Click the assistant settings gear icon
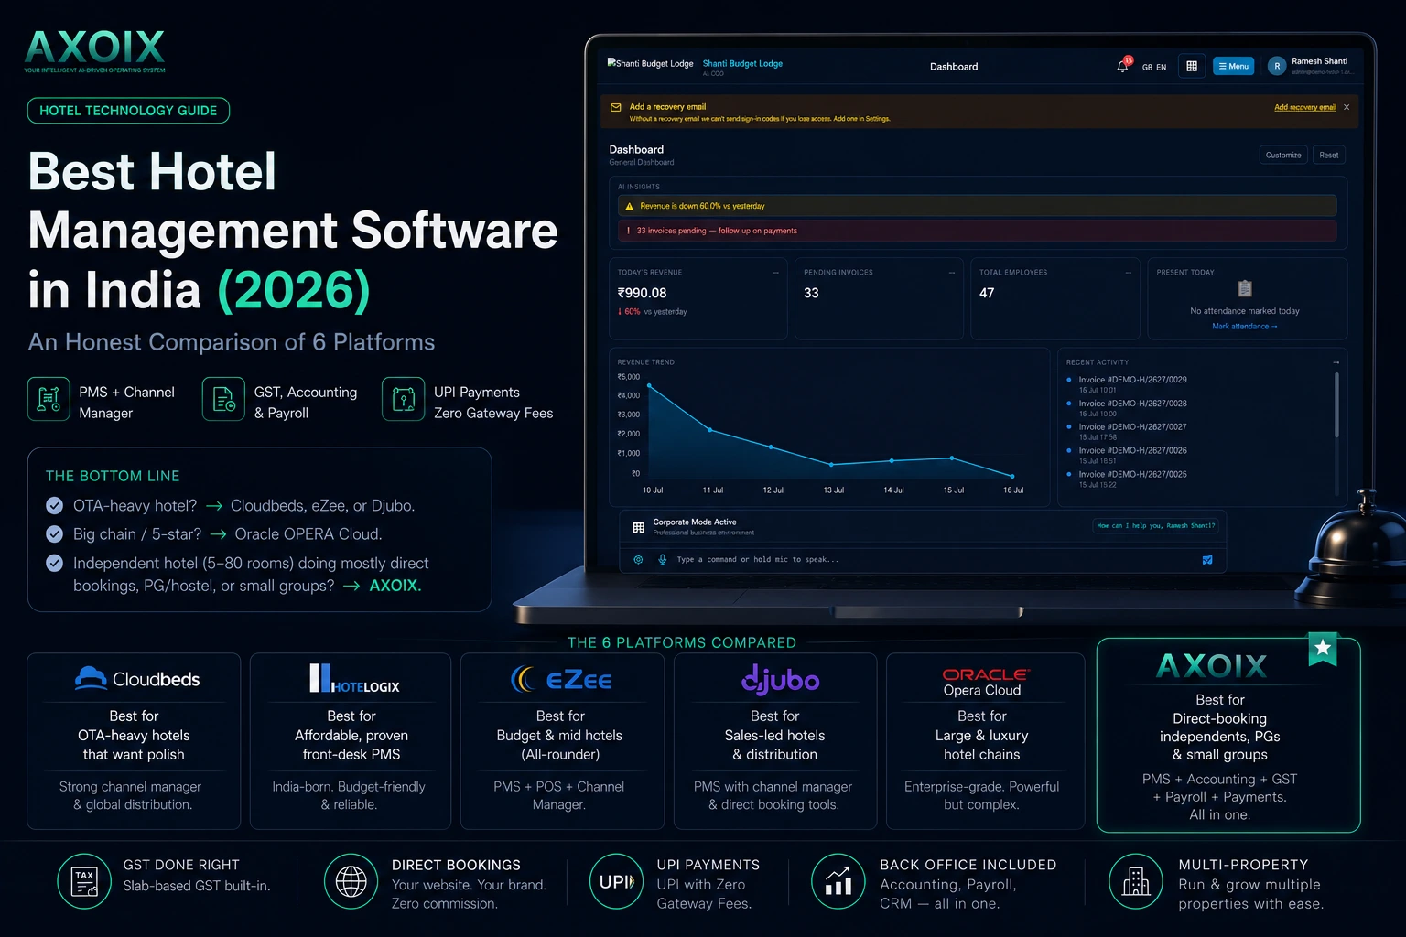 click(638, 559)
